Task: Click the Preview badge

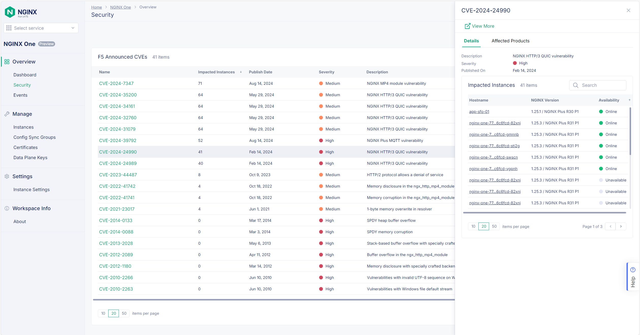Action: point(46,44)
